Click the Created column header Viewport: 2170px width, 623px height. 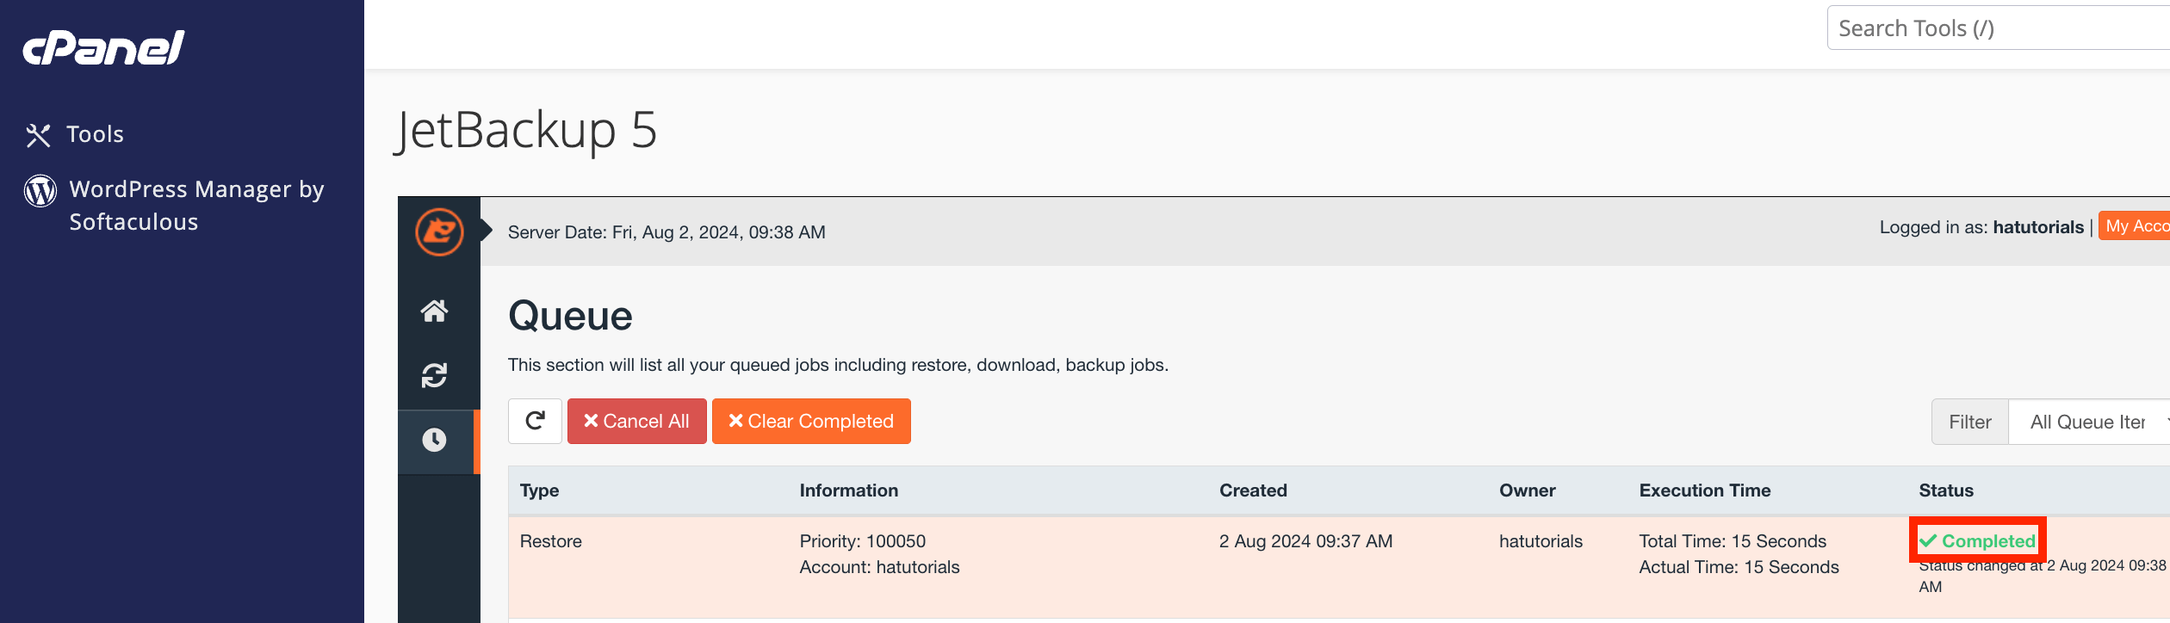(x=1254, y=490)
